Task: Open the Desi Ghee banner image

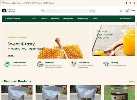Action: point(114,41)
